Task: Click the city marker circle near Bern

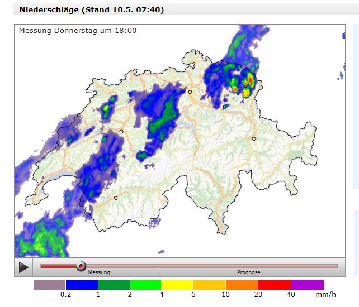Action: [x=121, y=132]
